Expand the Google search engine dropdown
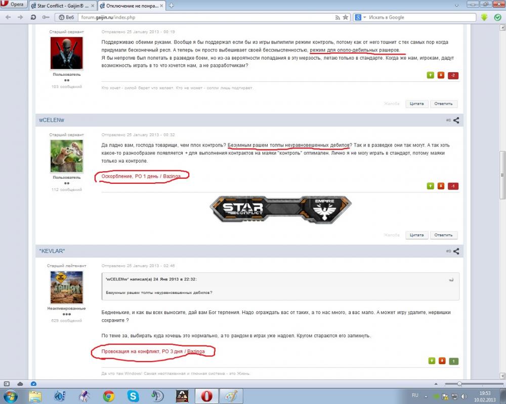 pyautogui.click(x=358, y=17)
